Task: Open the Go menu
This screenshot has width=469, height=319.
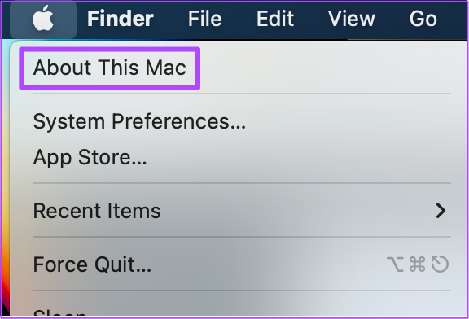Action: click(x=423, y=19)
